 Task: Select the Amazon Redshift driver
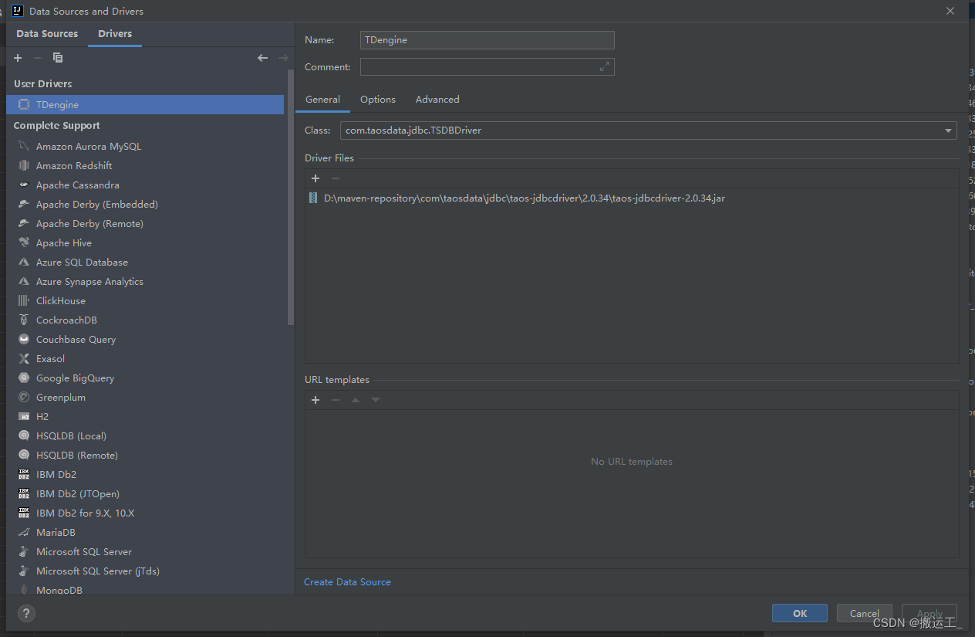click(145, 165)
